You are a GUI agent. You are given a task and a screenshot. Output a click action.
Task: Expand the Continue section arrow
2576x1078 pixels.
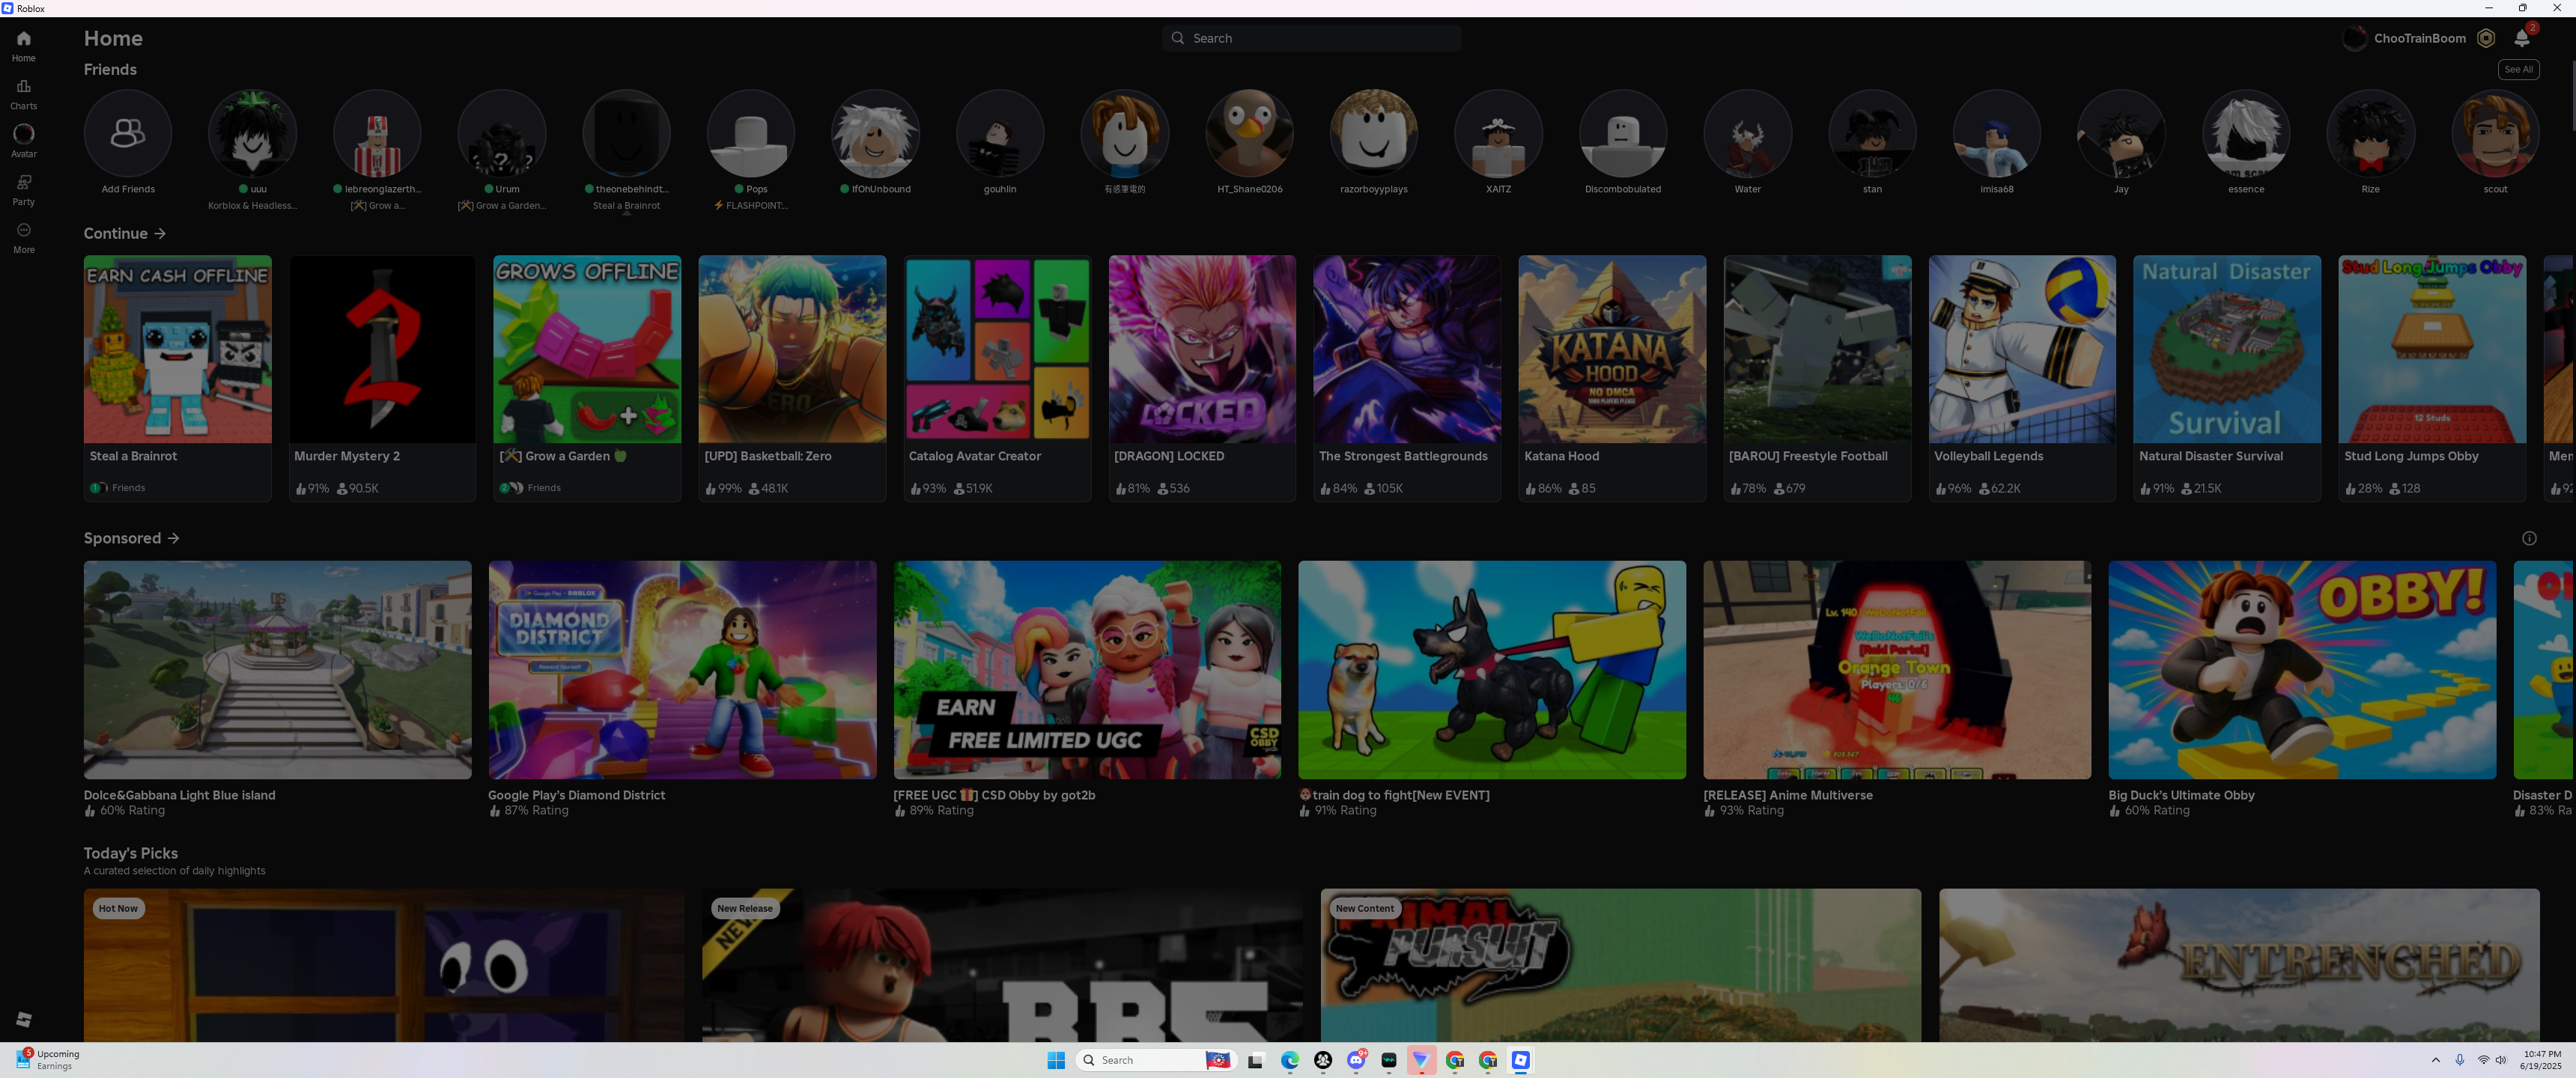(160, 233)
